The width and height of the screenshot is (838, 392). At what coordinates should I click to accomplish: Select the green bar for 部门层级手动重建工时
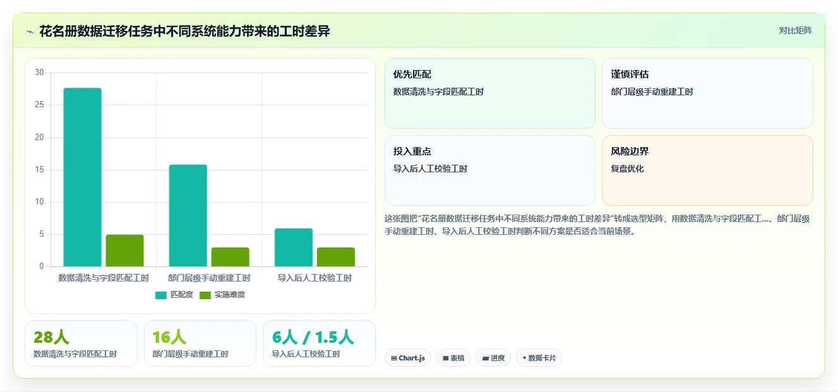(x=230, y=257)
